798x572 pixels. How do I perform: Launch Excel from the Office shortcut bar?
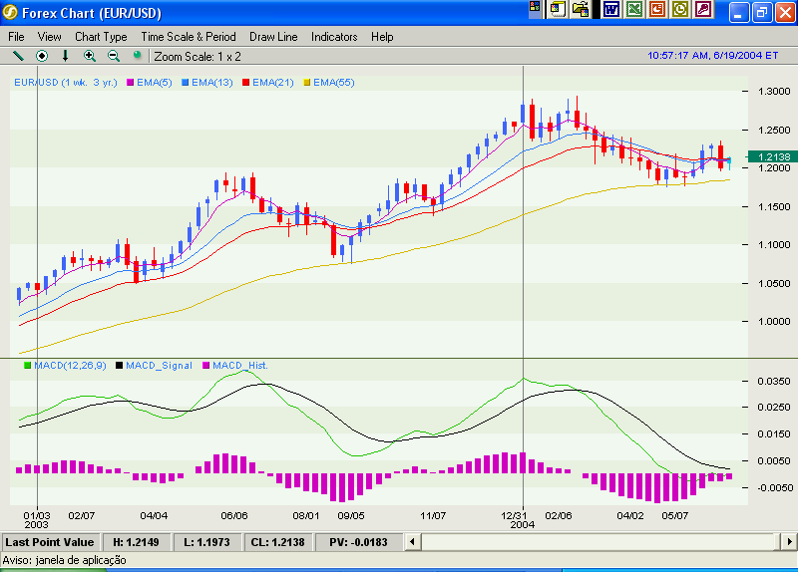[x=634, y=9]
